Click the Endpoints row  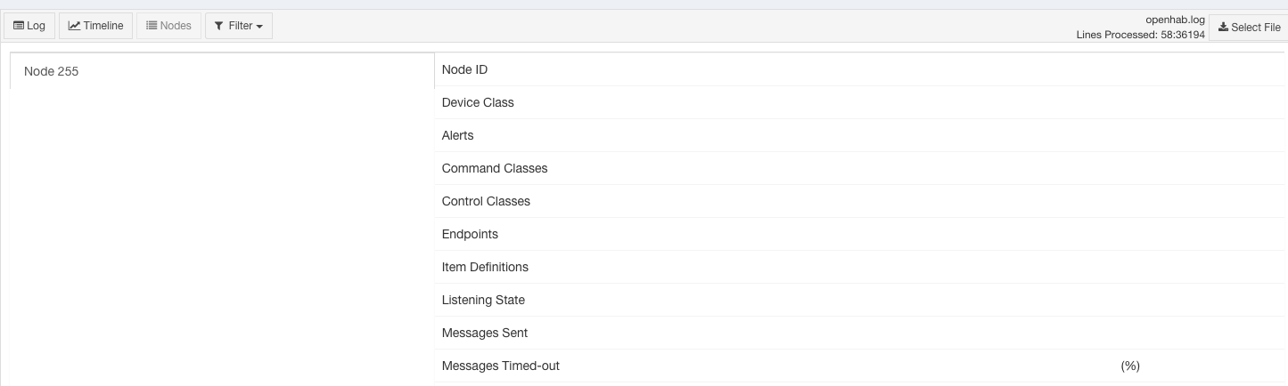861,234
